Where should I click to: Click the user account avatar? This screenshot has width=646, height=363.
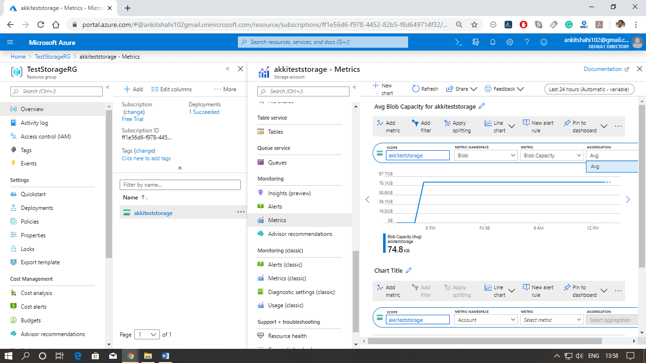(x=637, y=43)
